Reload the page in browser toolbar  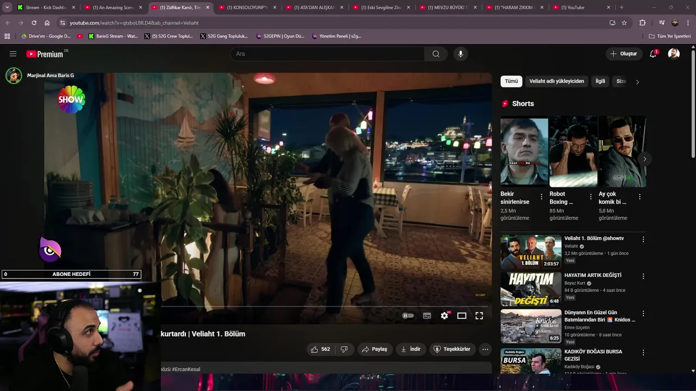(x=34, y=23)
